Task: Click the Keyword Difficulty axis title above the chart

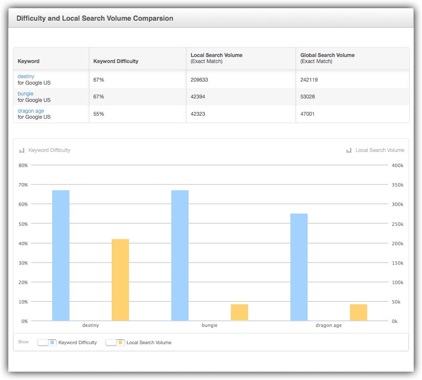Action: tap(49, 150)
